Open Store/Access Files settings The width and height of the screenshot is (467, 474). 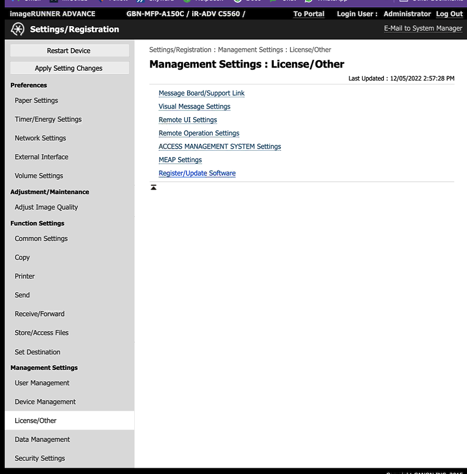tap(41, 333)
